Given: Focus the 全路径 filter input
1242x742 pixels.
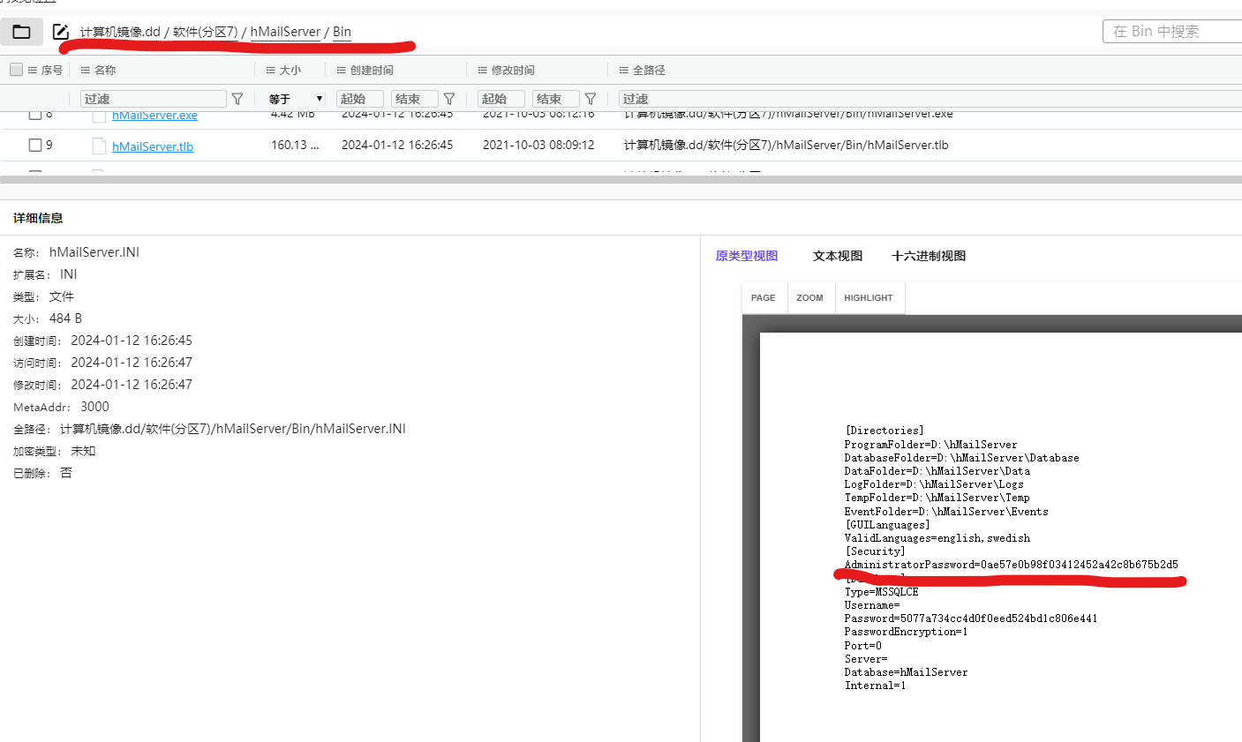Looking at the screenshot, I should (x=930, y=99).
